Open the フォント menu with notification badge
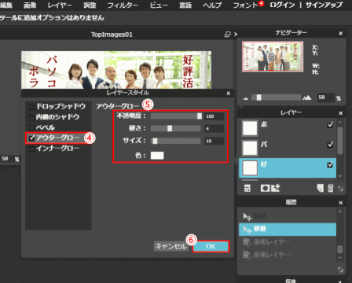The height and width of the screenshot is (283, 352). click(x=246, y=5)
